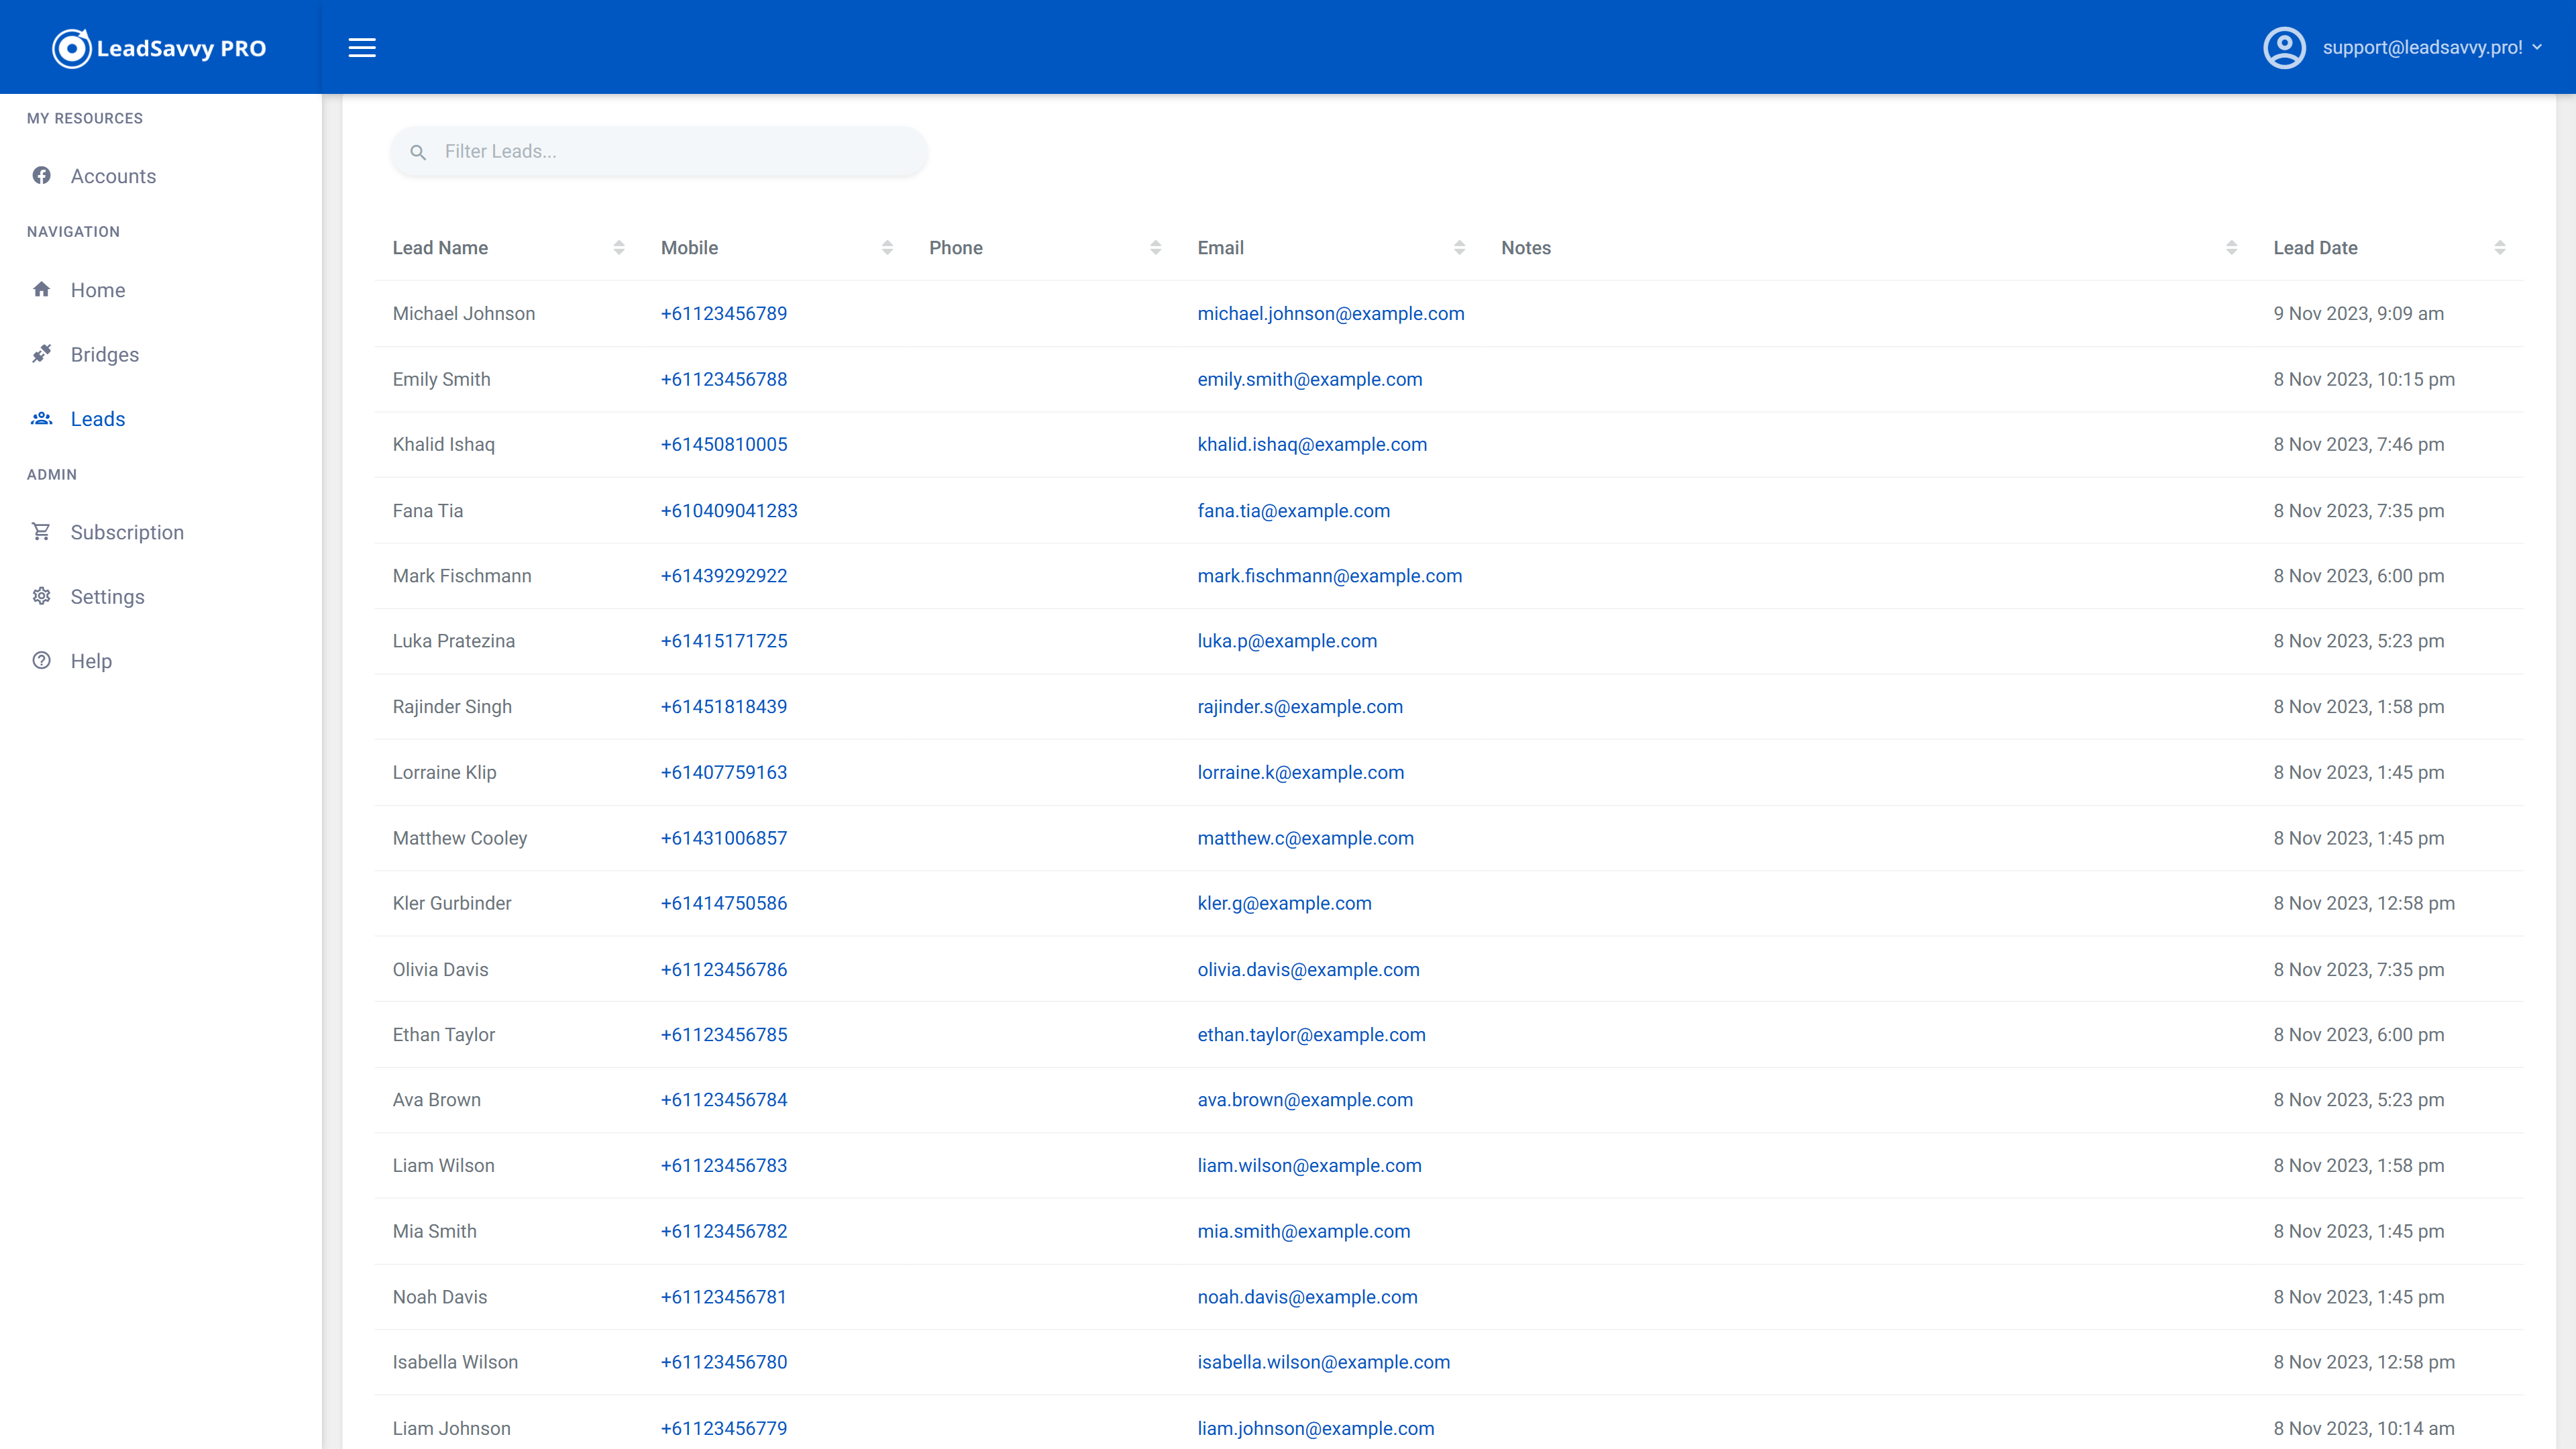
Task: Sort by Mobile column arrows
Action: pyautogui.click(x=887, y=248)
